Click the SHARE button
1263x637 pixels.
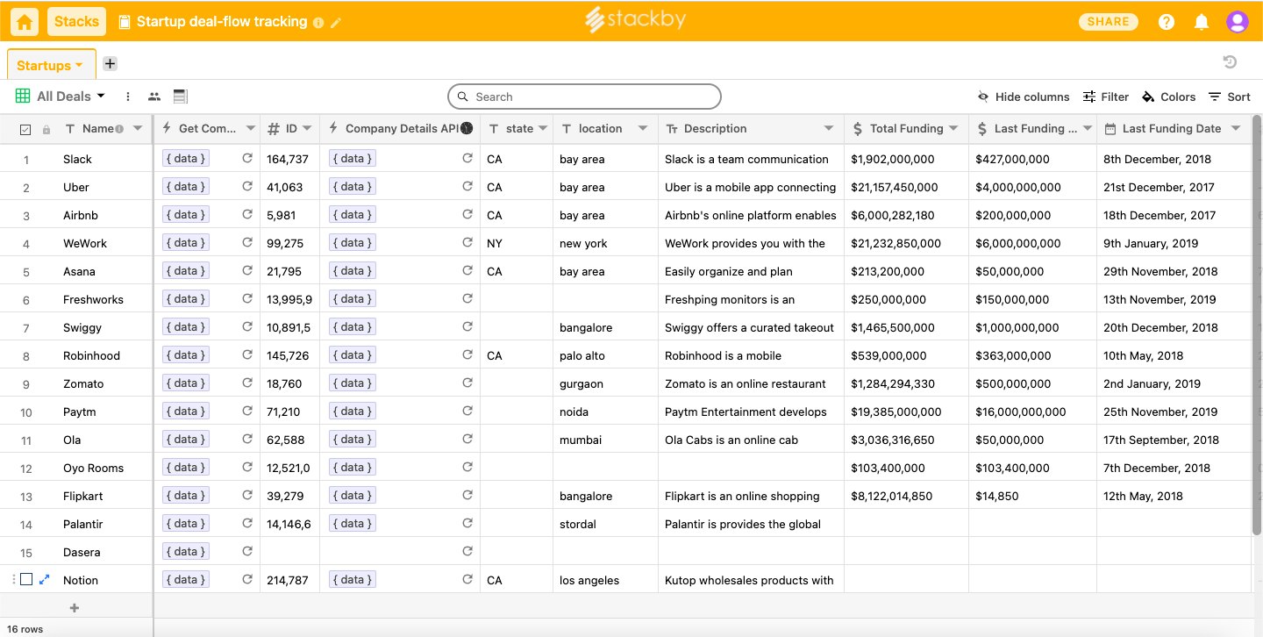point(1109,22)
